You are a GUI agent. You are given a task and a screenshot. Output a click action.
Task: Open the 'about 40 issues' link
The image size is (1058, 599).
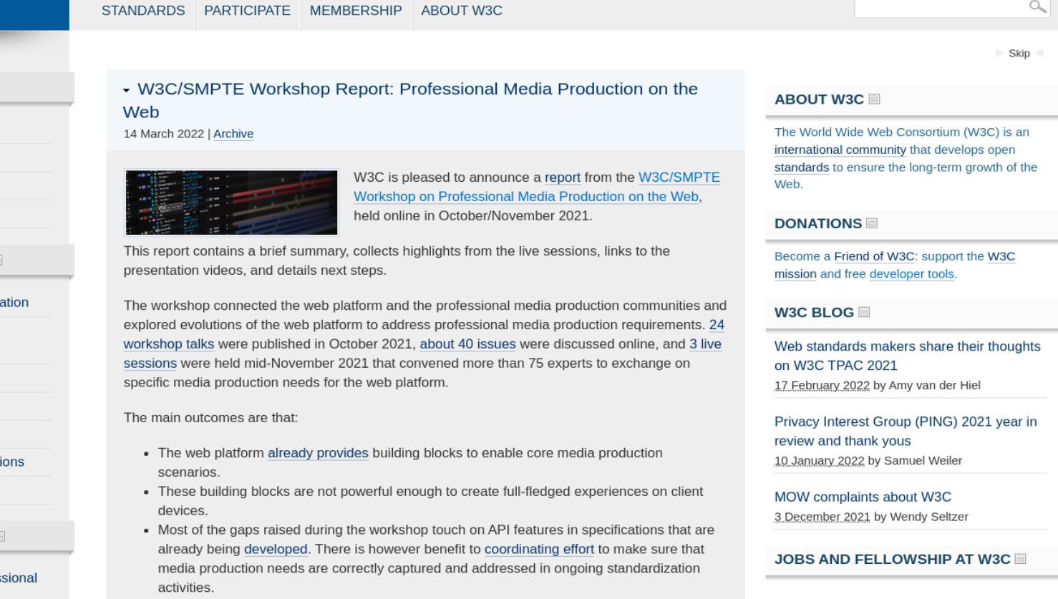467,344
